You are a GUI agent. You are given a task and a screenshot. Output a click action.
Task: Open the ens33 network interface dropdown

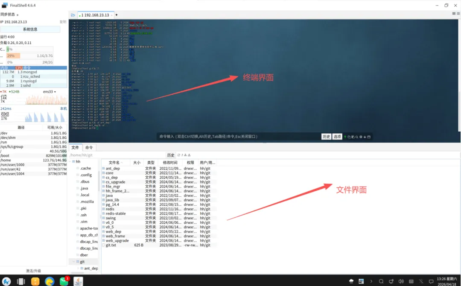coord(50,92)
